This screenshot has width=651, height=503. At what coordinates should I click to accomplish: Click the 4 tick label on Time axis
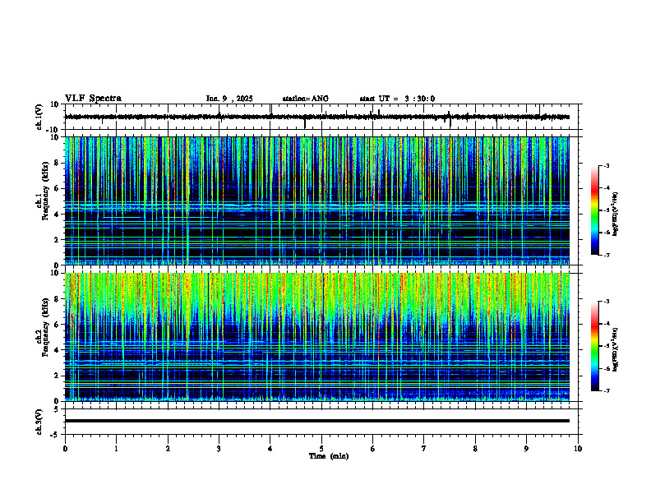tap(270, 449)
